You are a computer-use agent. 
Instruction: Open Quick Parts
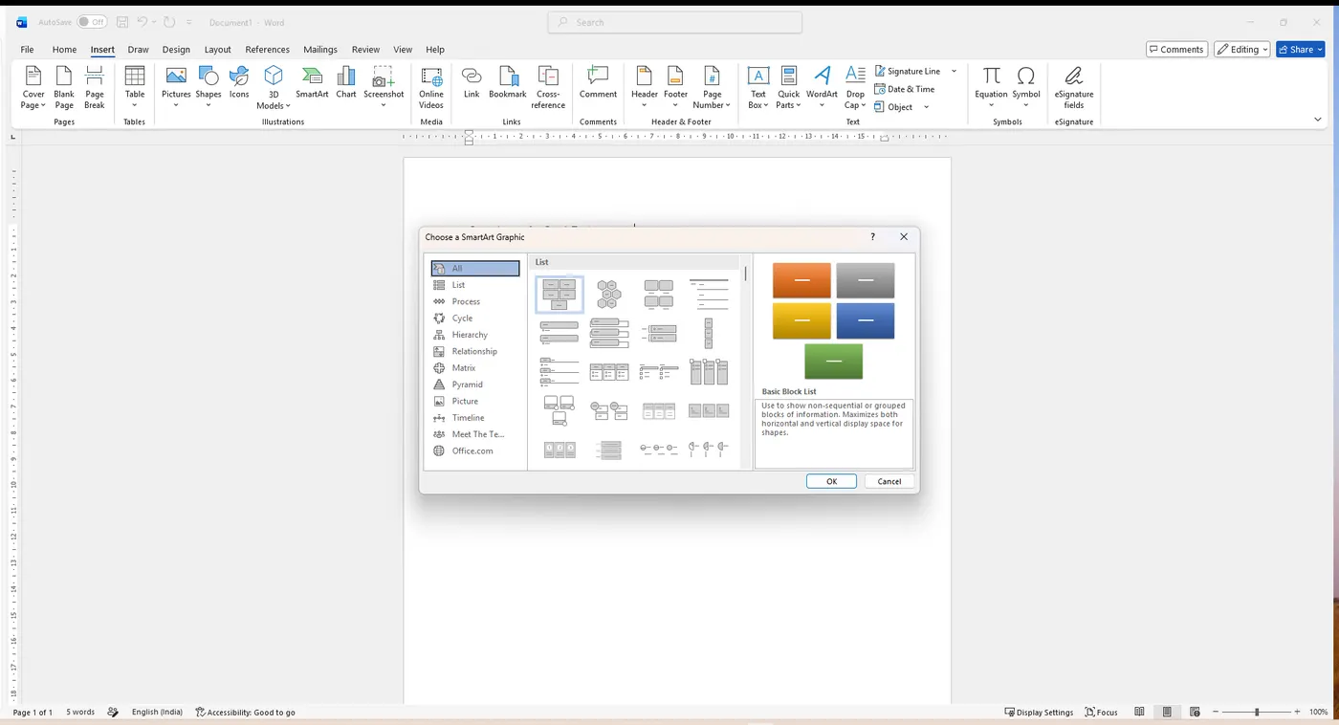(789, 87)
